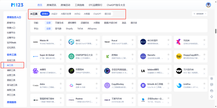Click the 先知AI logo icon
This screenshot has width=217, height=108.
pos(179,42)
